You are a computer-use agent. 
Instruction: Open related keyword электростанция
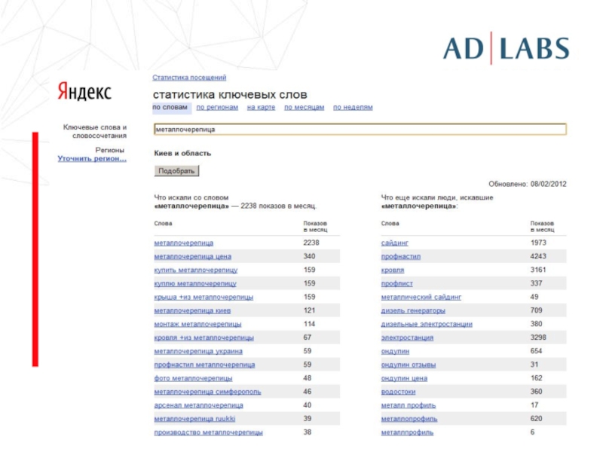pyautogui.click(x=407, y=337)
